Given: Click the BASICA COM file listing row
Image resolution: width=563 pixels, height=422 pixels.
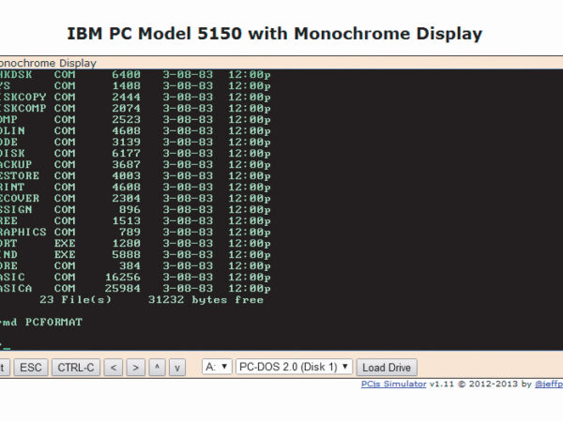Looking at the screenshot, I should [131, 288].
